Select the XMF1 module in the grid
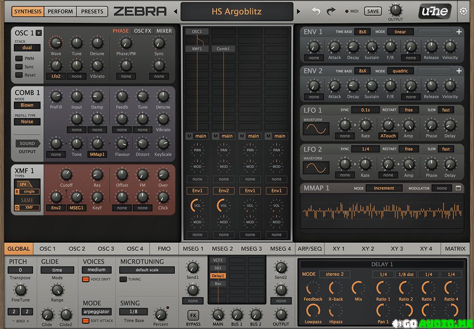 pos(197,49)
